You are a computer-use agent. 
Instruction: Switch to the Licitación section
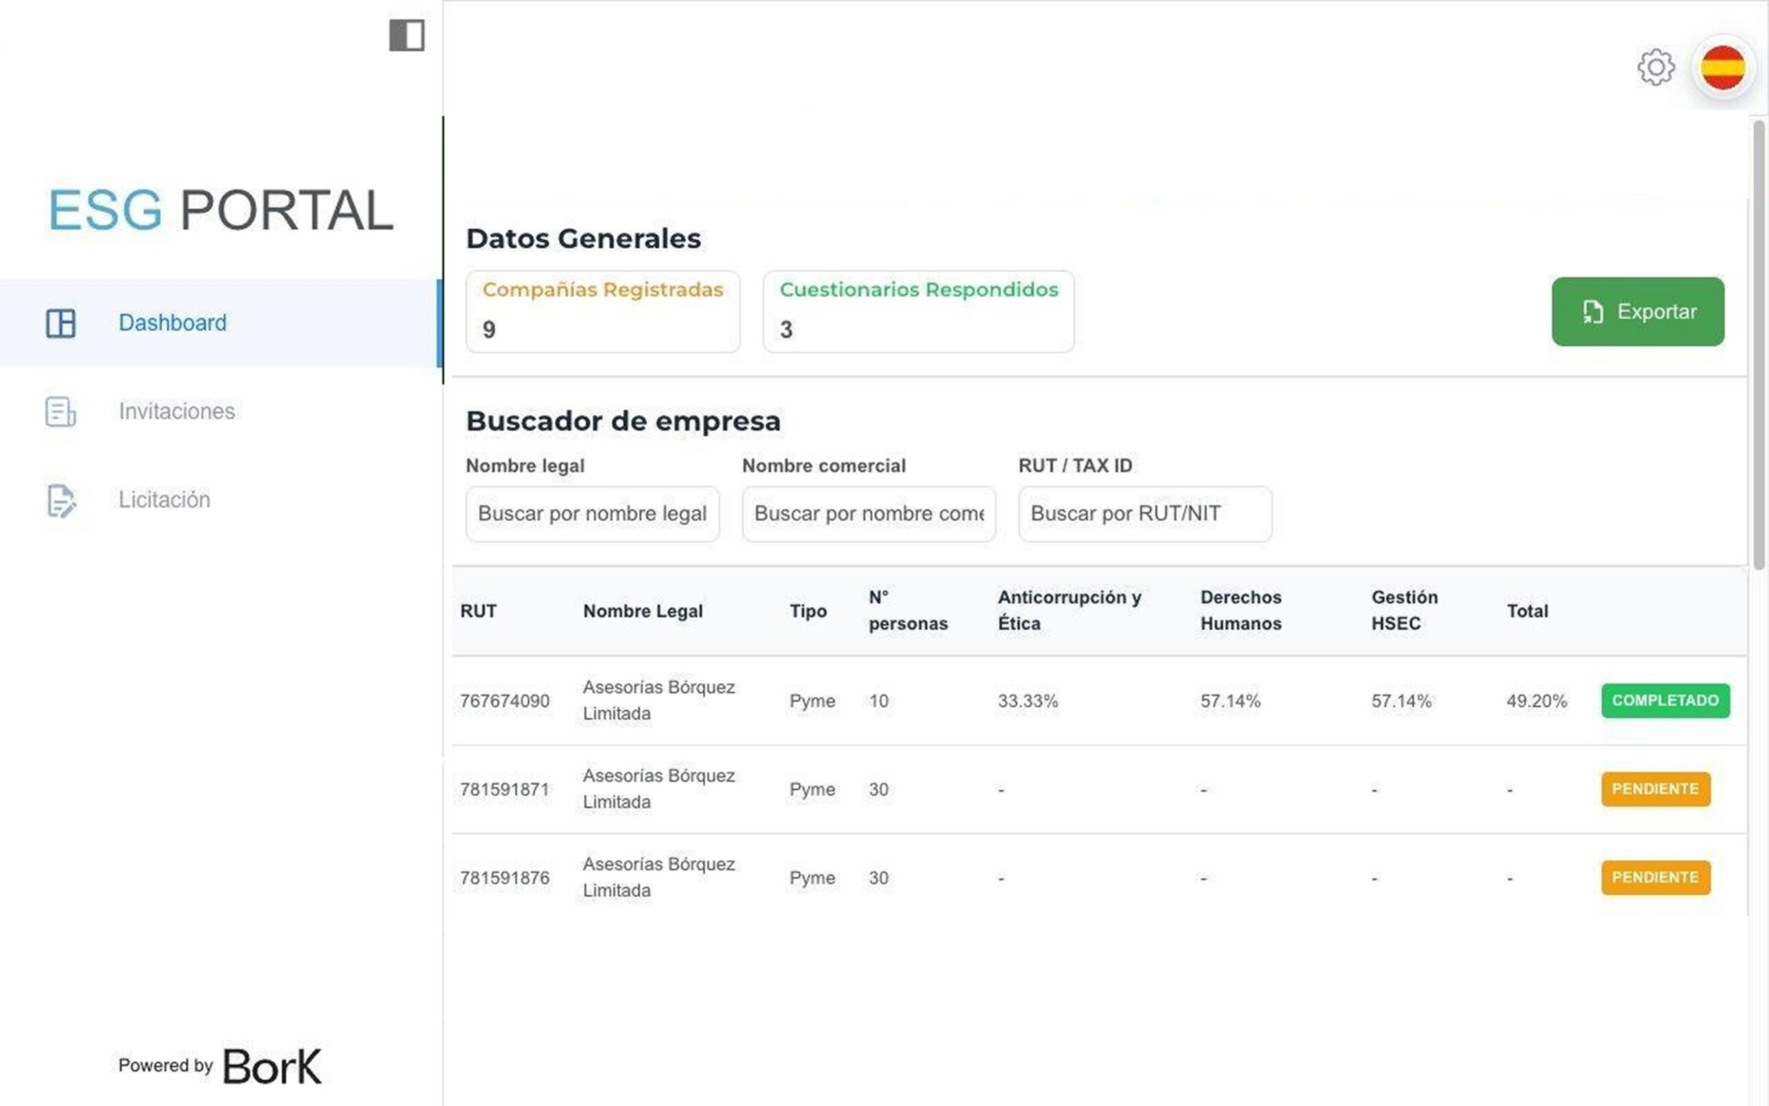click(164, 500)
